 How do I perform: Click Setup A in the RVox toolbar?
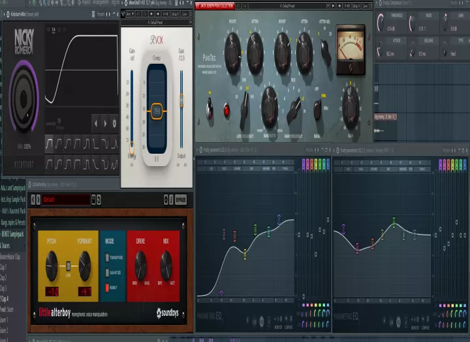(175, 14)
